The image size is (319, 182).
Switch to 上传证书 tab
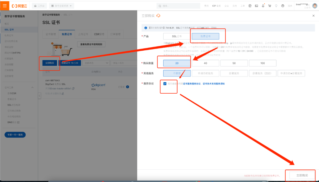point(83,34)
